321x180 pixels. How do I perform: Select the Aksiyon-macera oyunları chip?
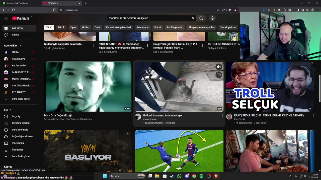click(x=202, y=27)
